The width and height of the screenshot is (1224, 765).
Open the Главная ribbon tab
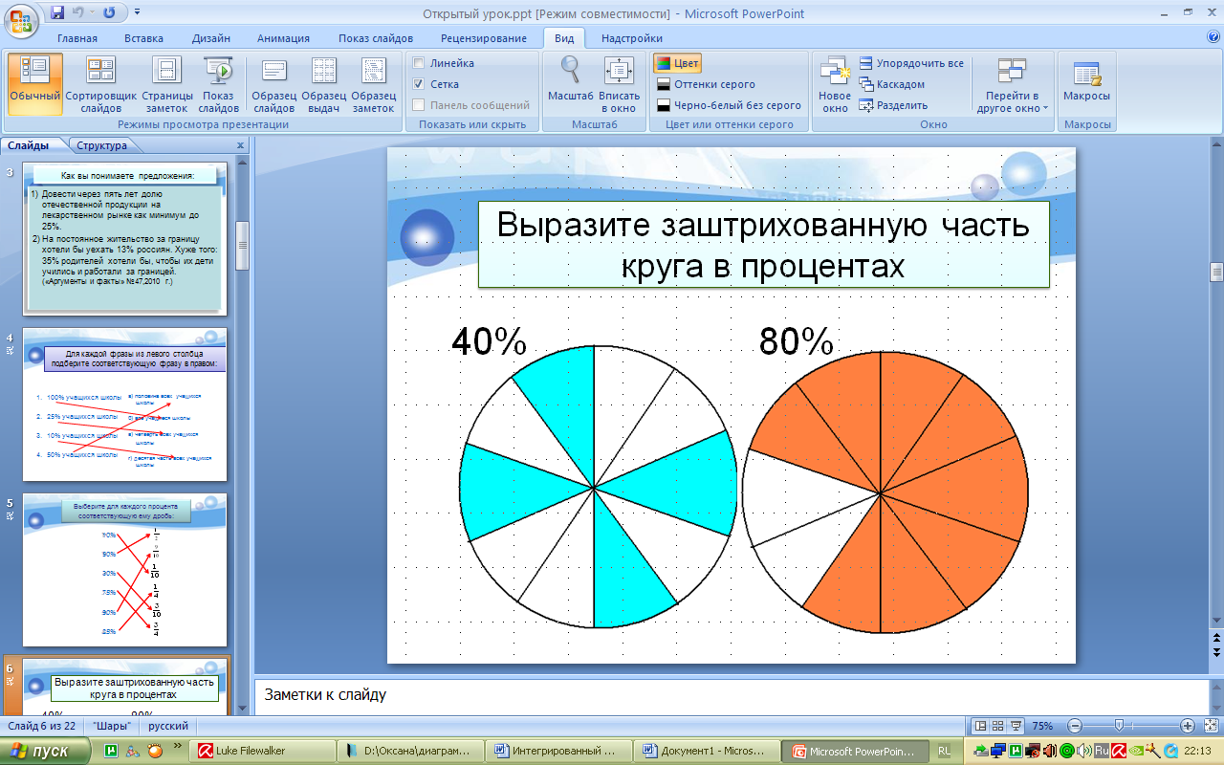77,38
